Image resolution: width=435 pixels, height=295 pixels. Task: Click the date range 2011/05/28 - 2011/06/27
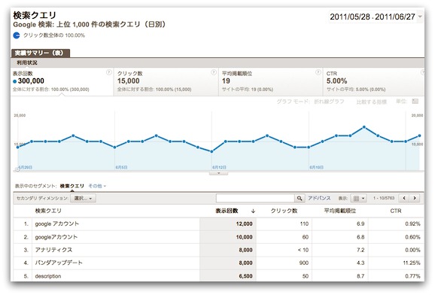point(373,17)
